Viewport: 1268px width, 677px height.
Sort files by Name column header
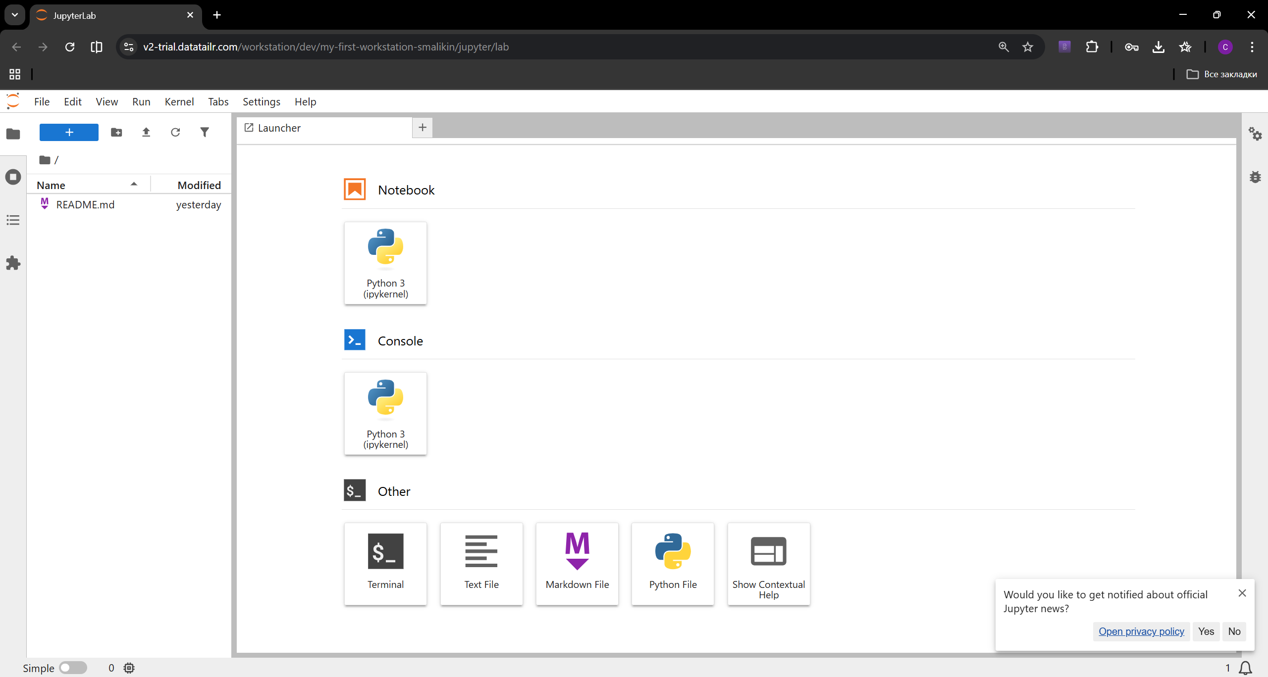88,185
